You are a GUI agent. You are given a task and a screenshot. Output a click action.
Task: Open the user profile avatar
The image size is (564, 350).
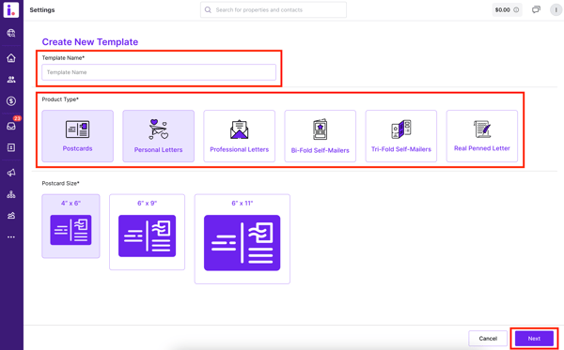pos(556,9)
